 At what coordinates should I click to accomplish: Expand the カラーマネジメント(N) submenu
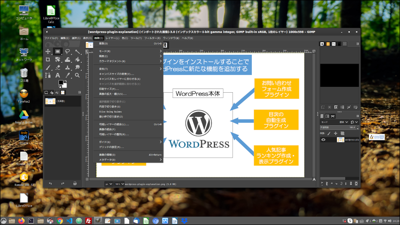click(128, 61)
